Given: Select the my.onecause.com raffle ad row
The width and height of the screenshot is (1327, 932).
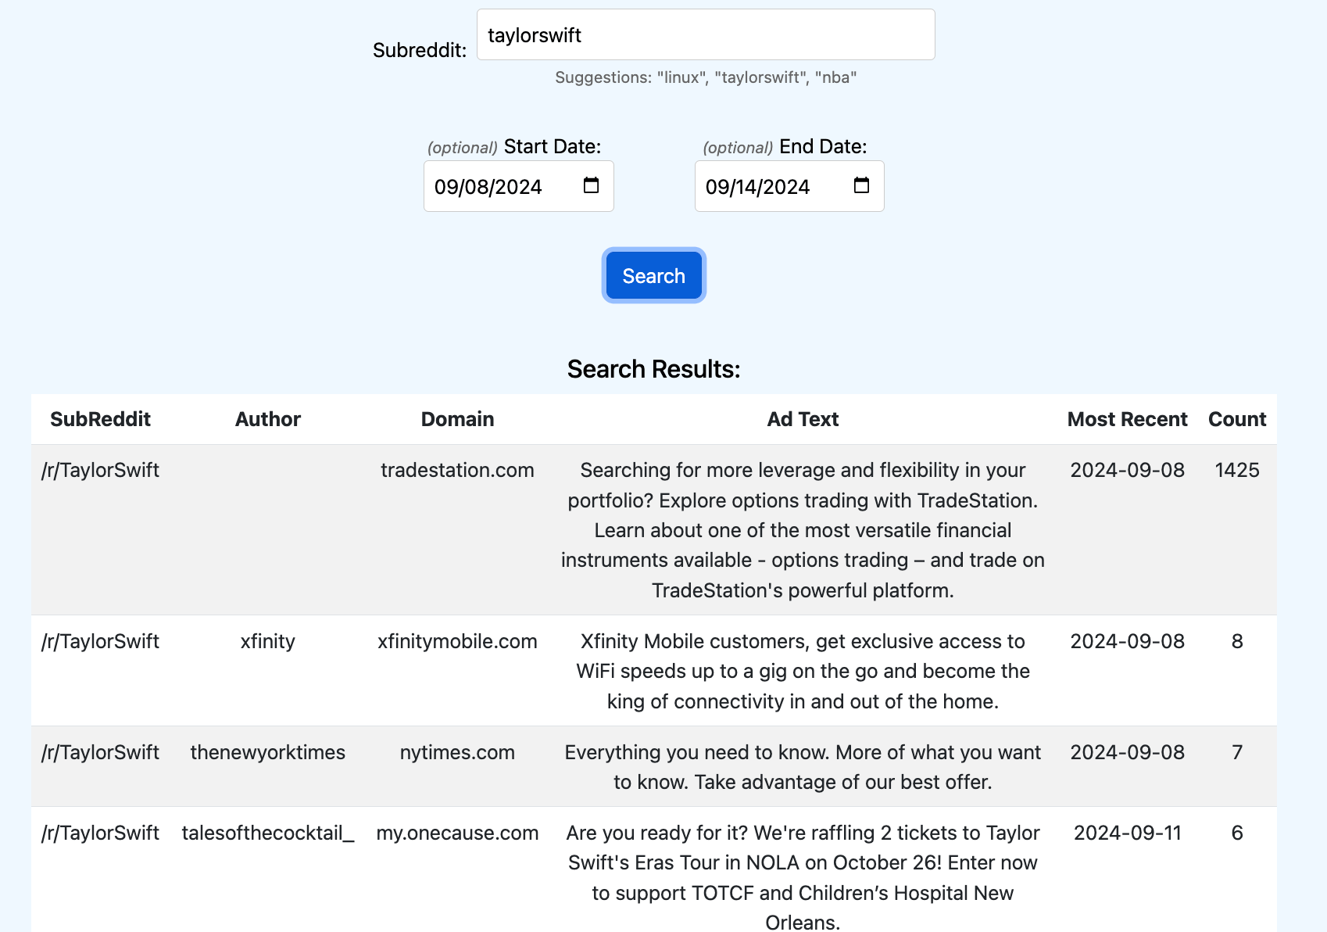Looking at the screenshot, I should click(457, 833).
